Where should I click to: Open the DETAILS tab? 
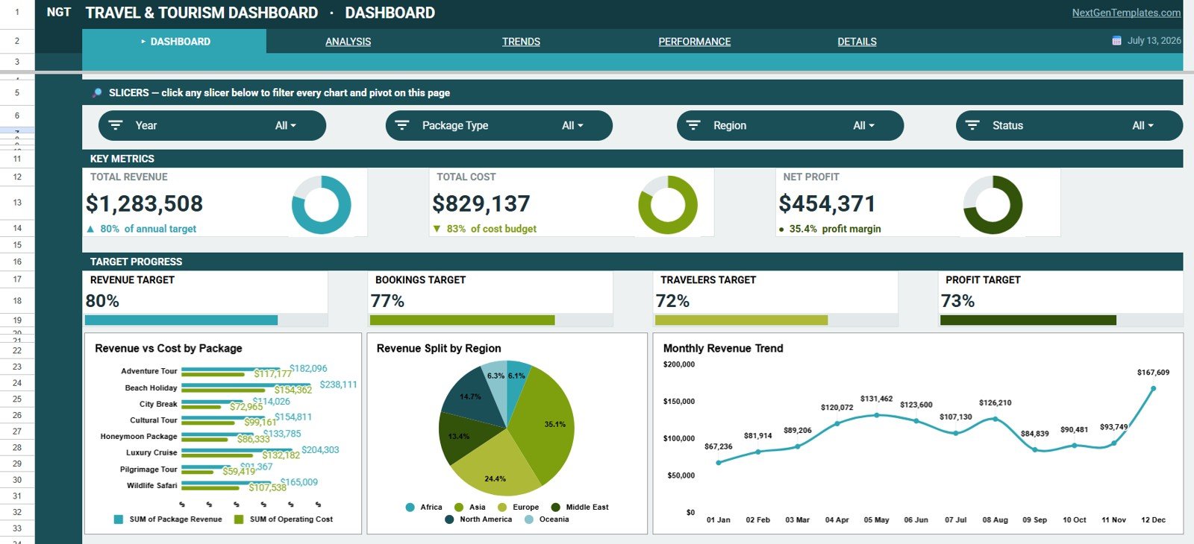[x=857, y=42]
